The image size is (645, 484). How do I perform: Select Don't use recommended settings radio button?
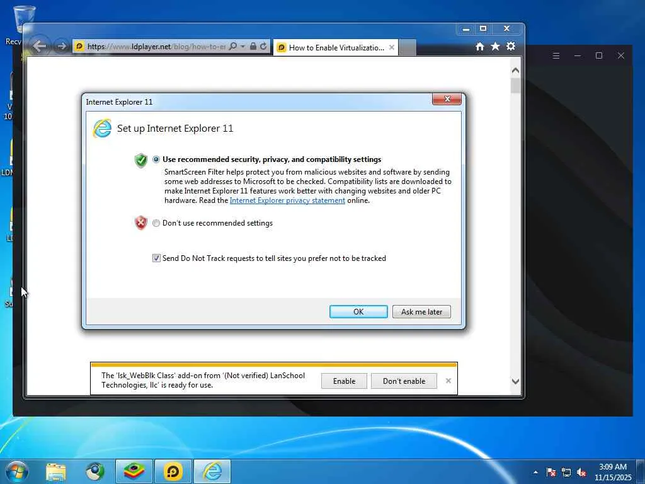pos(156,223)
